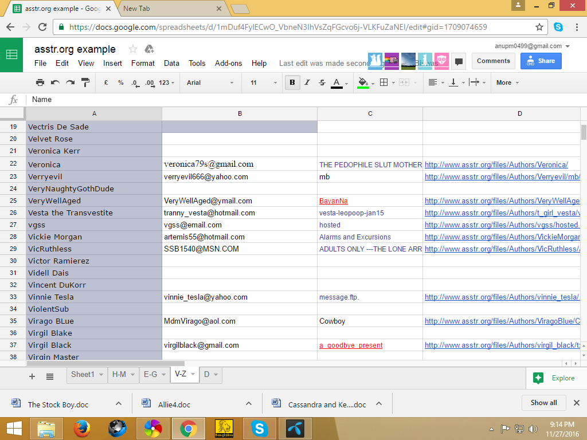Open the 123 number format dropdown
Viewport: 587px width, 440px height.
[167, 82]
